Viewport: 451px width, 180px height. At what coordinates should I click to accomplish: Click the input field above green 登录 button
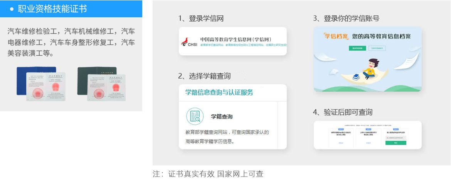pos(396,138)
